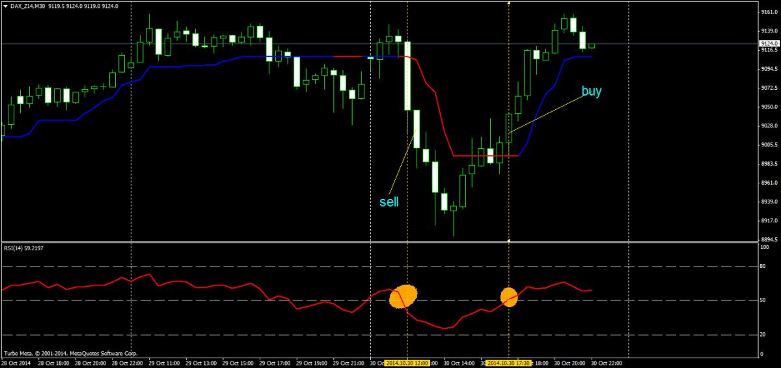Click the 30 Oct 22:00 time label
This screenshot has width=781, height=368.
[609, 362]
